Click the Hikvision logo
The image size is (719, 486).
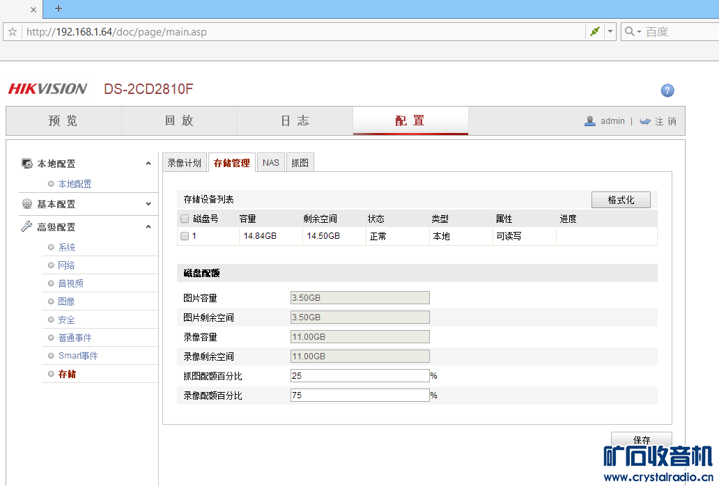pos(47,89)
